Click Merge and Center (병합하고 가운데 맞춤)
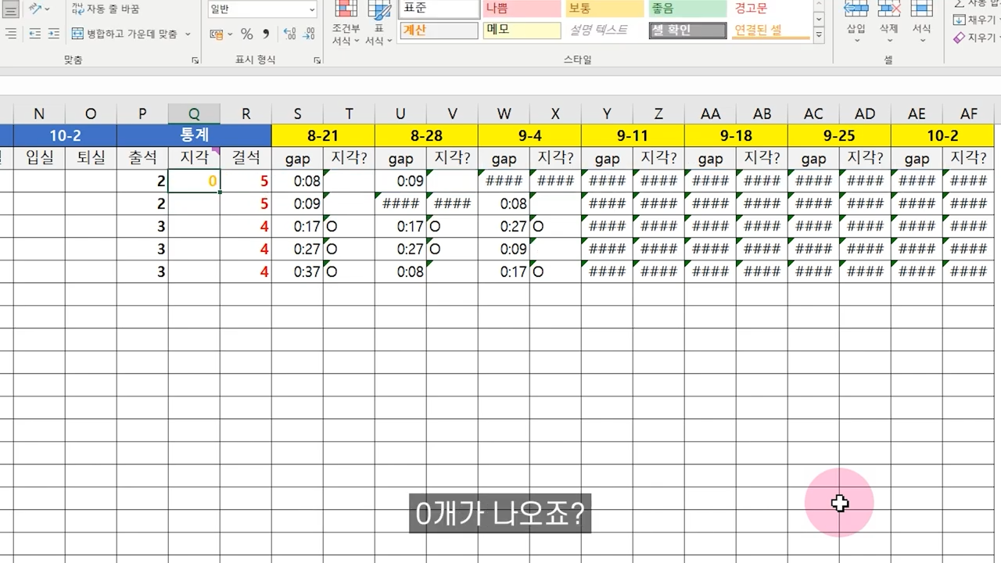This screenshot has height=563, width=1001. tap(124, 34)
